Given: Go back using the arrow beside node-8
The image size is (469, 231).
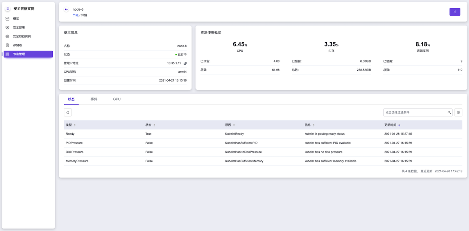Looking at the screenshot, I should (x=66, y=9).
